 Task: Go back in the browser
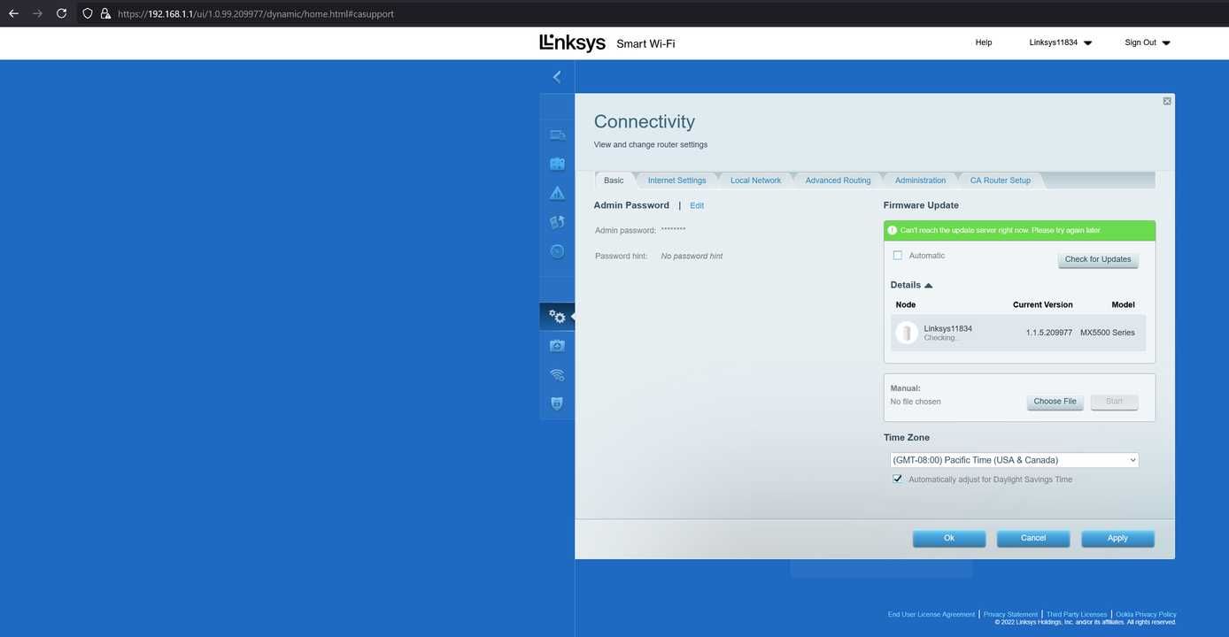pyautogui.click(x=13, y=13)
